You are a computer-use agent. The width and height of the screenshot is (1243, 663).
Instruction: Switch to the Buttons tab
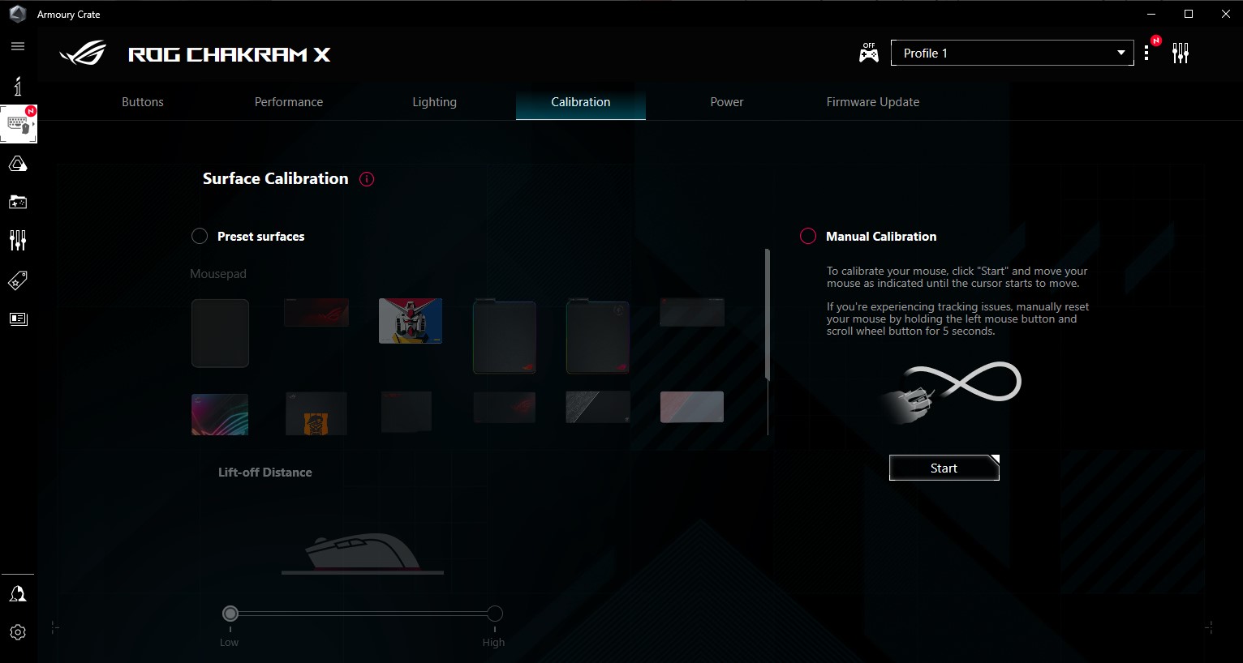click(x=143, y=102)
